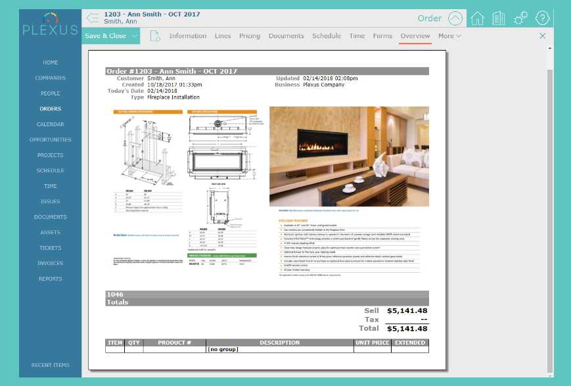This screenshot has width=571, height=386.
Task: Open TICKETS in sidebar
Action: 50,248
